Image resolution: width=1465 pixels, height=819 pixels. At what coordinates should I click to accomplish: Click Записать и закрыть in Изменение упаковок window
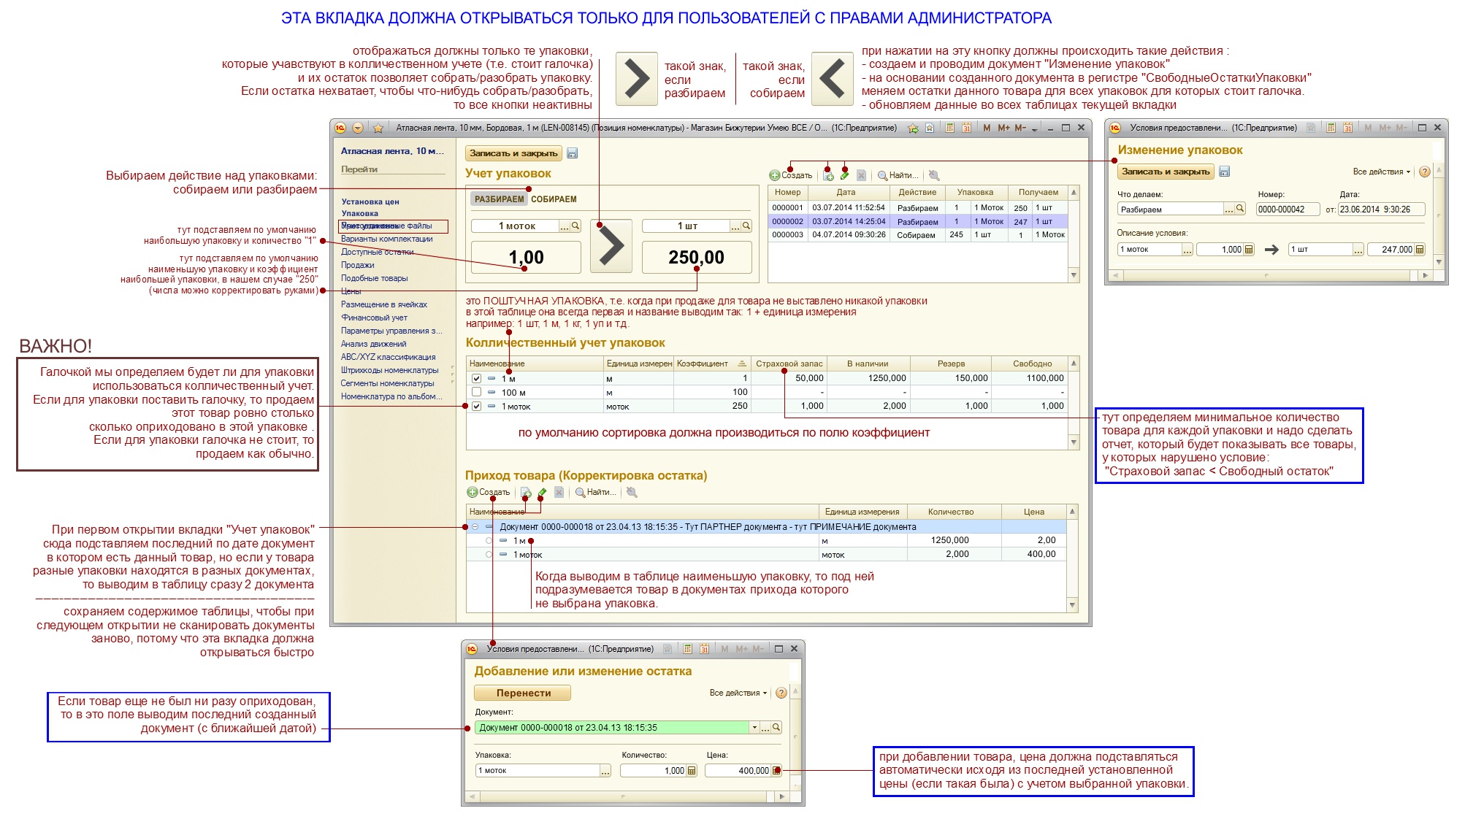click(1165, 172)
